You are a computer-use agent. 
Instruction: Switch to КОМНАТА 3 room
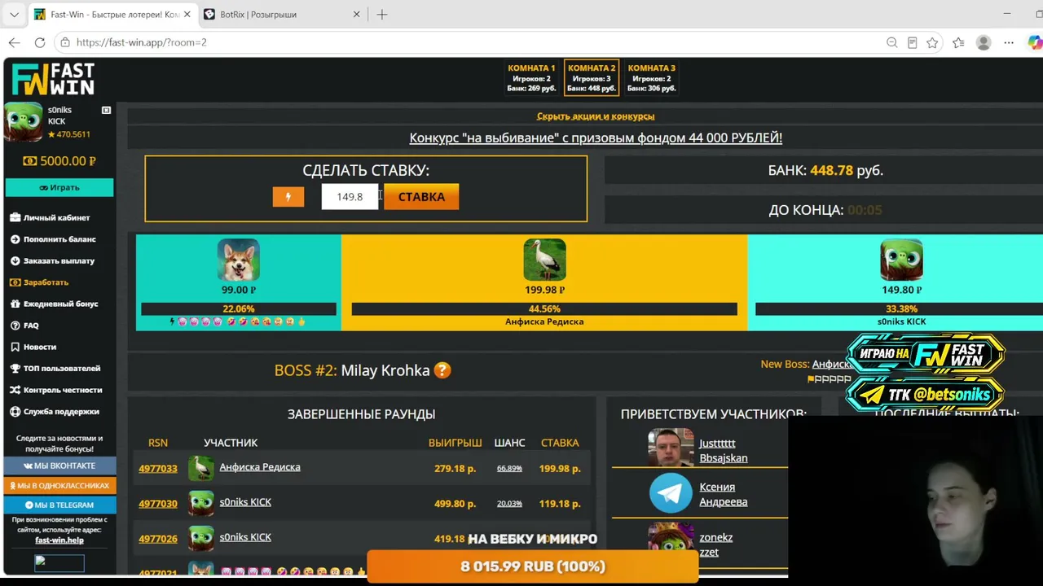click(x=652, y=78)
